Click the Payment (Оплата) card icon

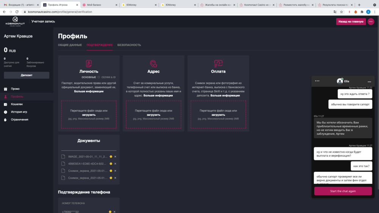pos(218,63)
